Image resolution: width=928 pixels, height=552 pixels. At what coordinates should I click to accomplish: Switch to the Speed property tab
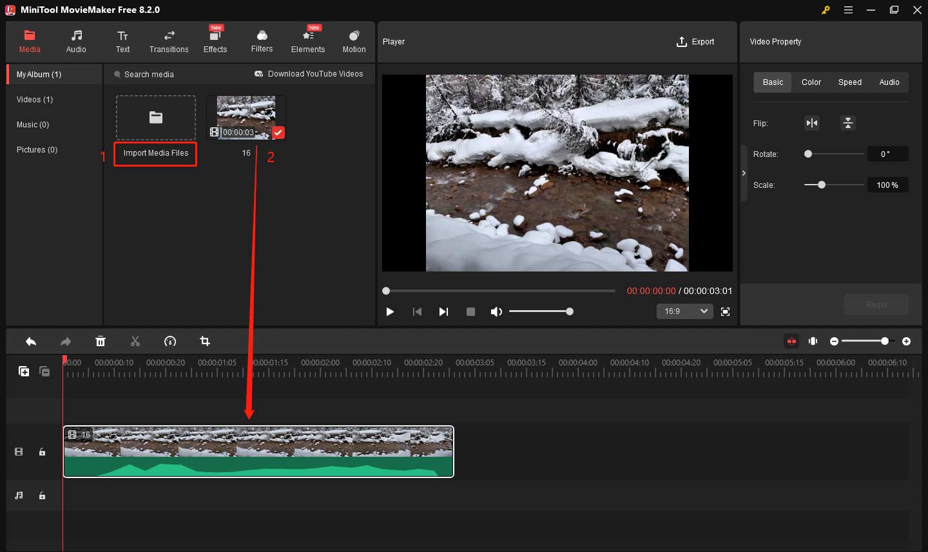(849, 82)
